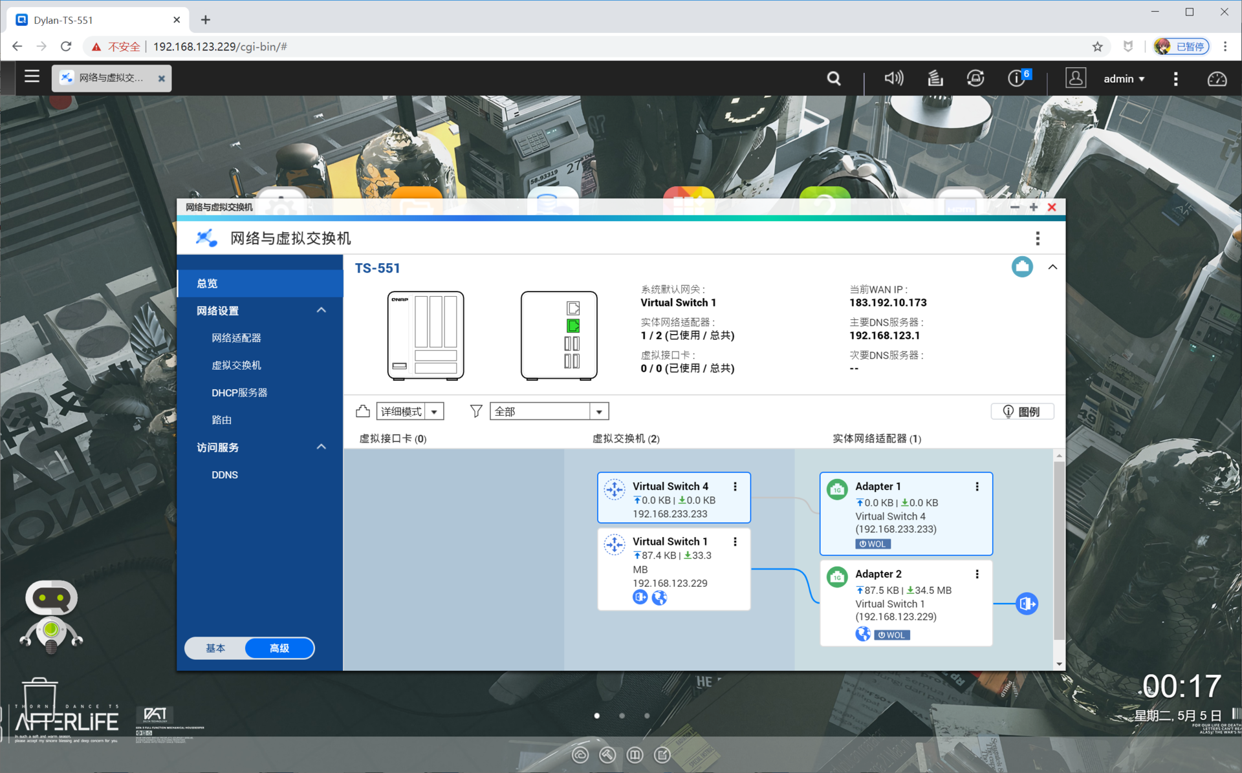Open event notifications info icon
Image resolution: width=1242 pixels, height=773 pixels.
coord(1017,79)
